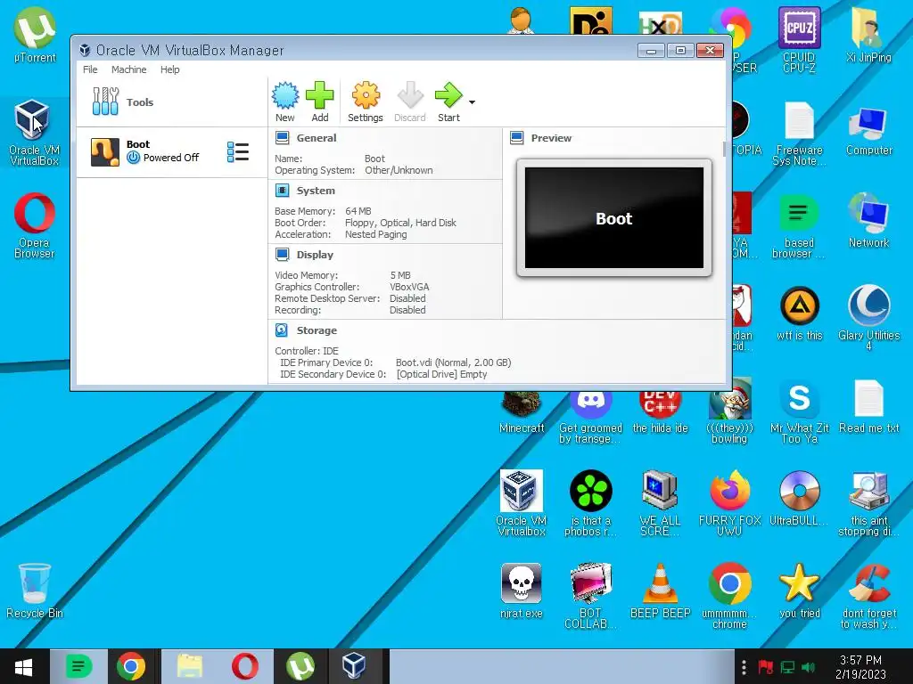Viewport: 913px width, 684px height.
Task: Select the WE ALL SCRE computer icon
Action: [660, 502]
